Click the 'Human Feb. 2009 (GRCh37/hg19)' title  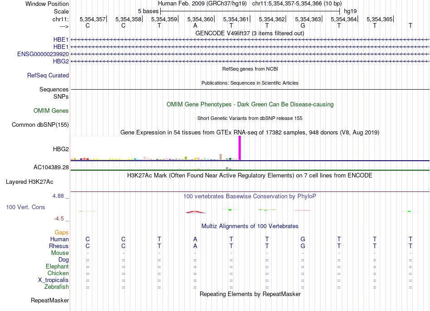[202, 4]
